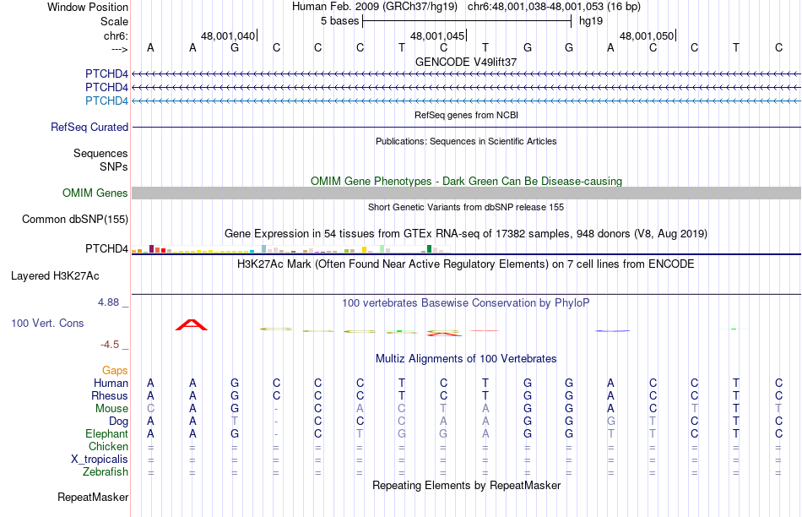Select the Zebrafish species label
Image resolution: width=802 pixels, height=517 pixels.
click(105, 471)
